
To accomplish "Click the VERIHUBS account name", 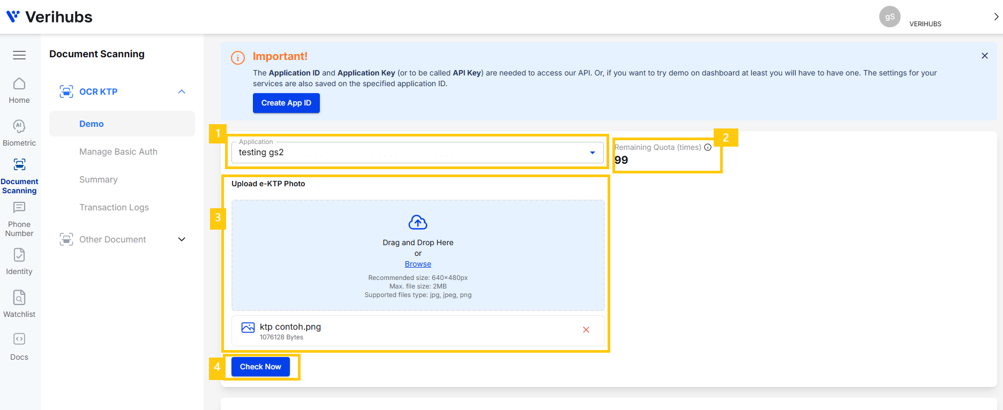I will pyautogui.click(x=925, y=24).
